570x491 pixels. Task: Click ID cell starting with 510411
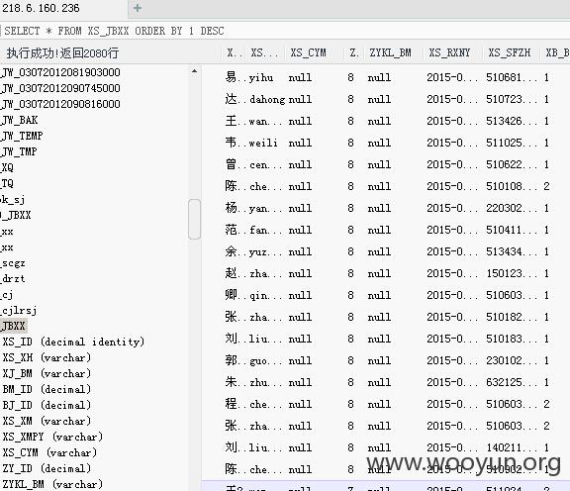(x=511, y=231)
